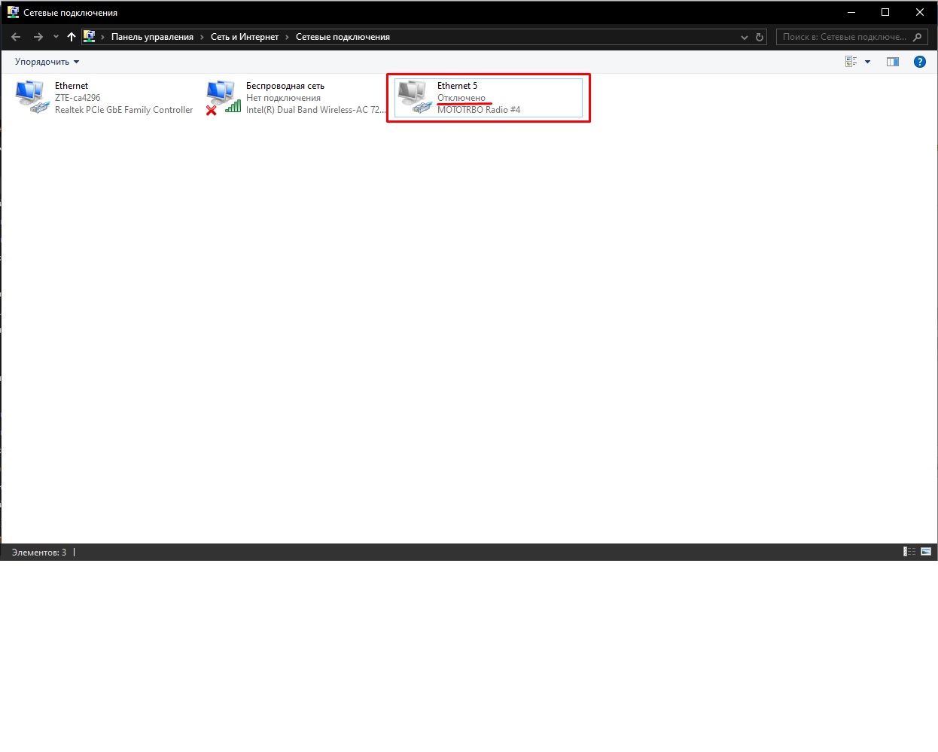Toggle the preview pane display
938x752 pixels.
pos(893,62)
